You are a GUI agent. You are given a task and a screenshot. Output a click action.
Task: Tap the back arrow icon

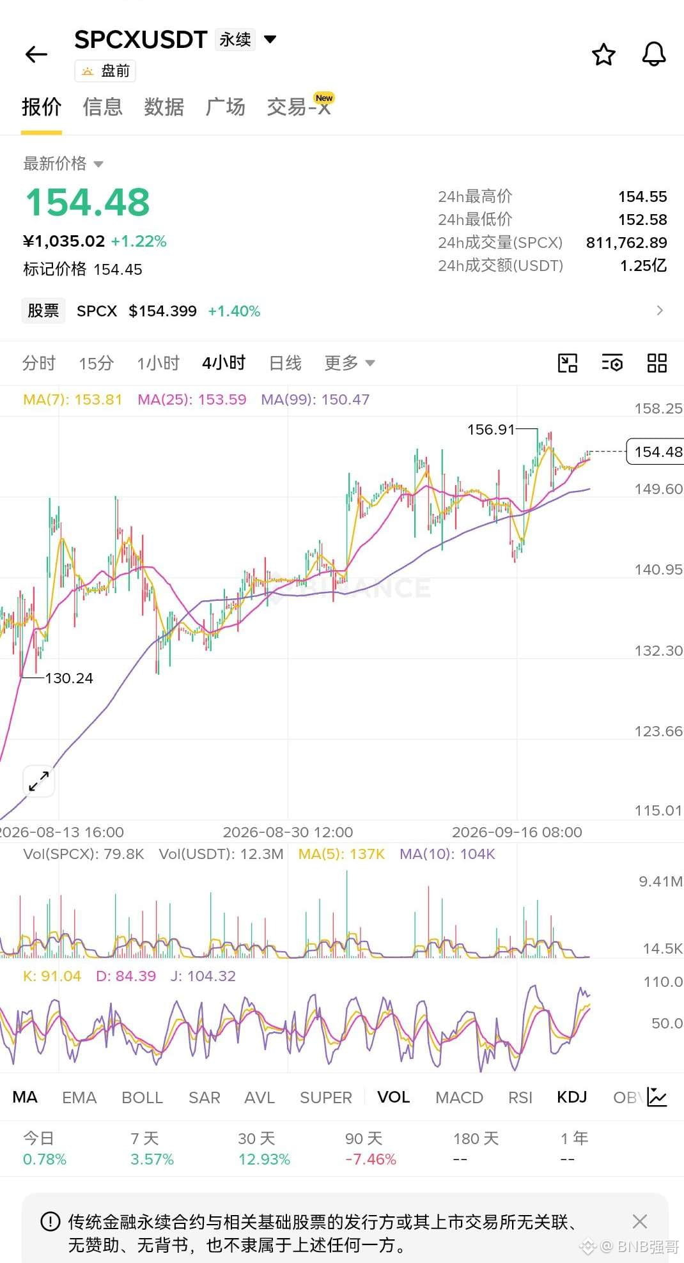[x=36, y=54]
